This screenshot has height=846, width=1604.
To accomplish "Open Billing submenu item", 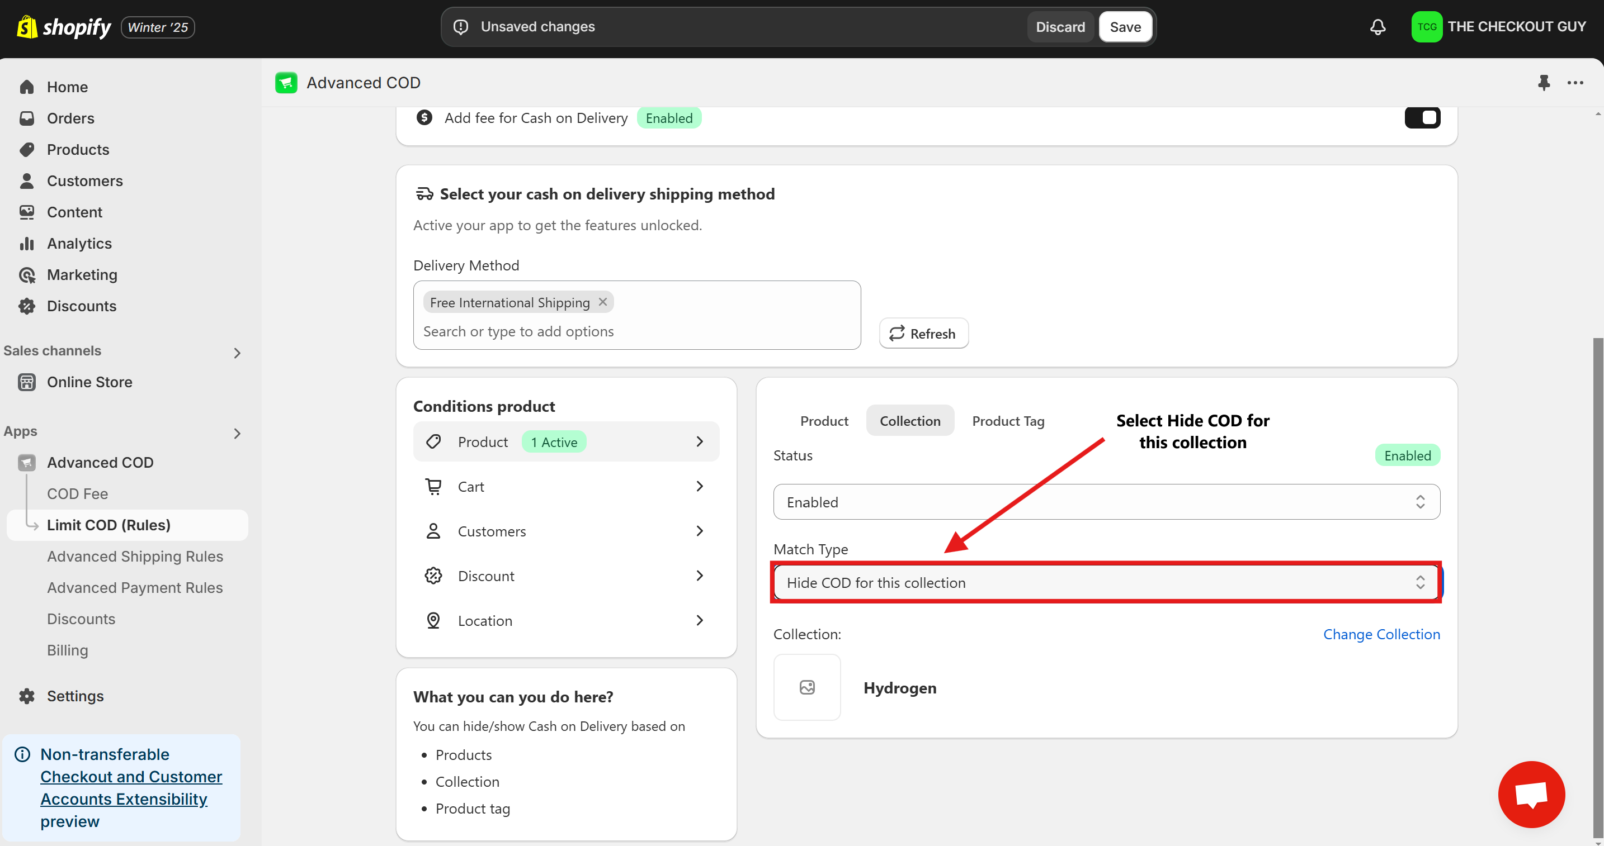I will pyautogui.click(x=67, y=650).
